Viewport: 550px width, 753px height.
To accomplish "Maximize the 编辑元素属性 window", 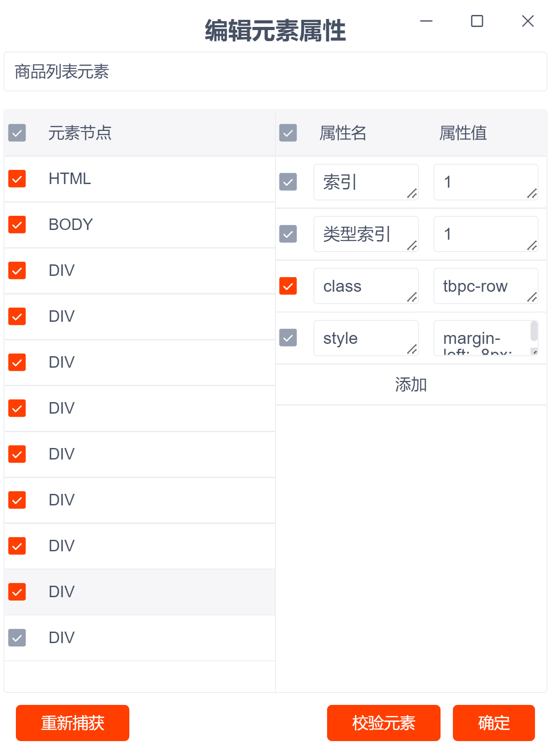I will (477, 21).
